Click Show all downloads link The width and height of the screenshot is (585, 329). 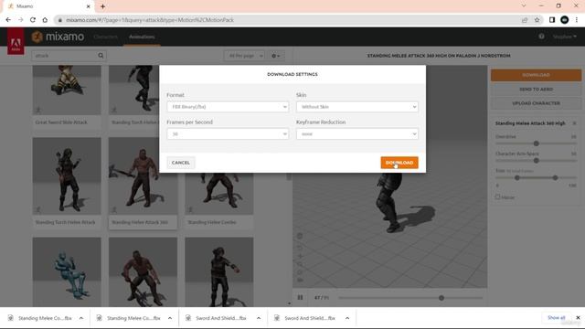point(556,318)
